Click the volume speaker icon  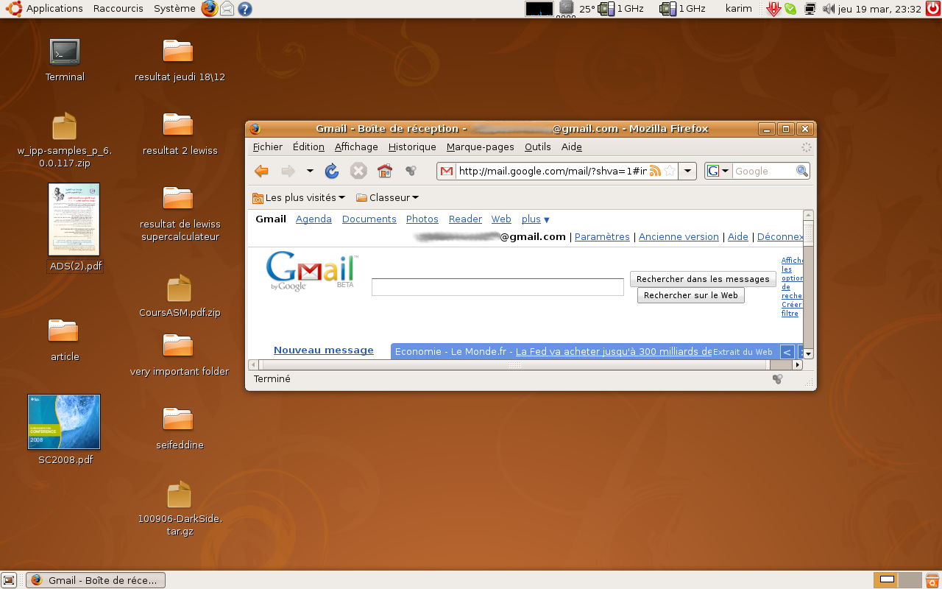829,9
